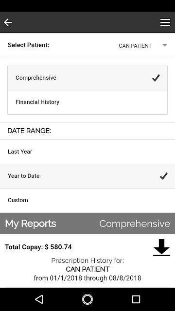This screenshot has height=311, width=175.
Task: Tap checkmark beside Comprehensive report type
Action: point(156,78)
